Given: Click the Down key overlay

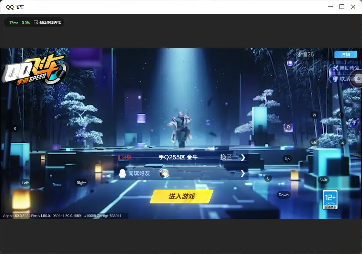Looking at the screenshot, I should (x=284, y=195).
